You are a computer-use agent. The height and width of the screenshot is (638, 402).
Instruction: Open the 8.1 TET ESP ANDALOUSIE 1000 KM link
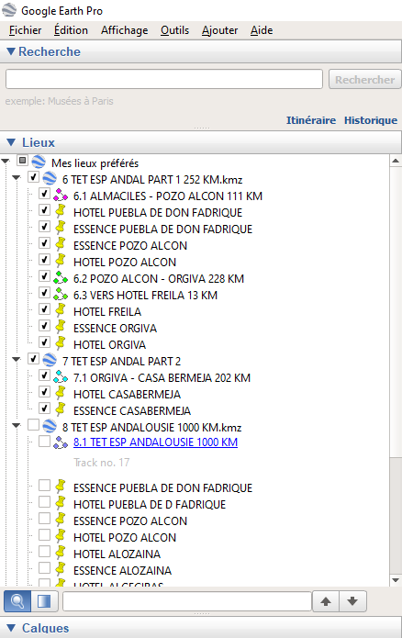click(x=155, y=442)
